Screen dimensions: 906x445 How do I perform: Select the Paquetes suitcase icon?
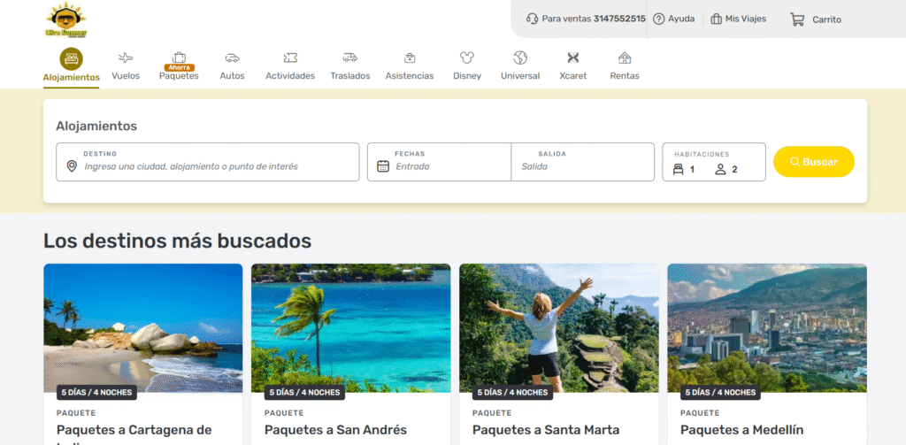point(179,58)
